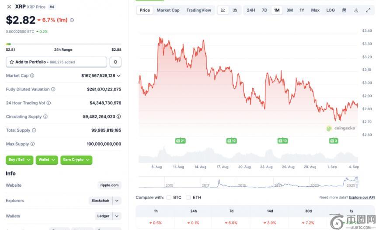
Task: Open the ripple.com website link
Action: coord(109,185)
